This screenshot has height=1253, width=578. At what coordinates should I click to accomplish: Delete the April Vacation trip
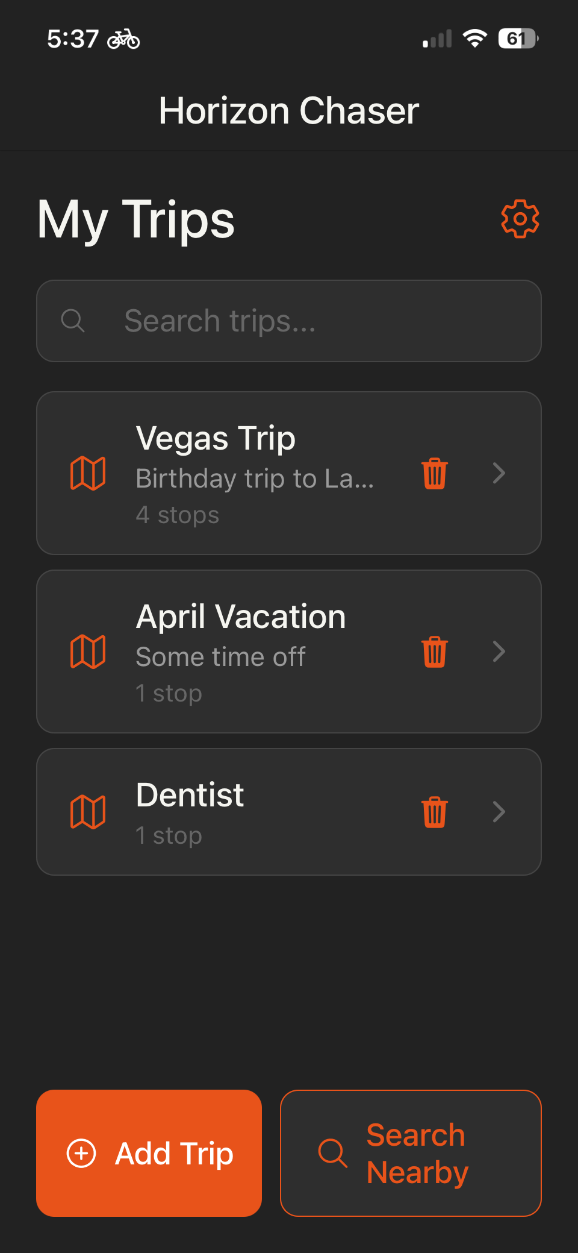pyautogui.click(x=434, y=652)
